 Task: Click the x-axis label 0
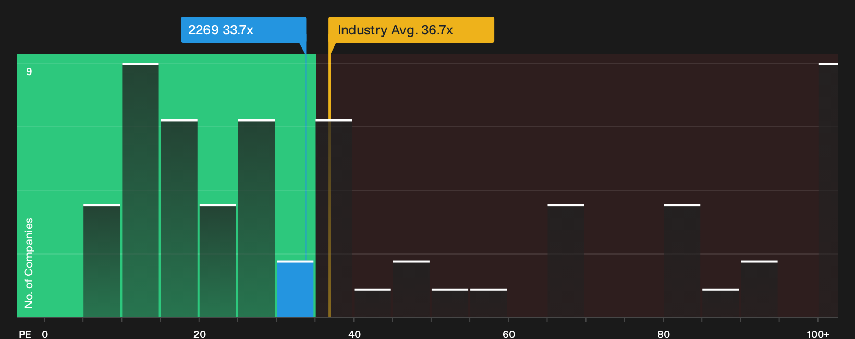pos(45,334)
